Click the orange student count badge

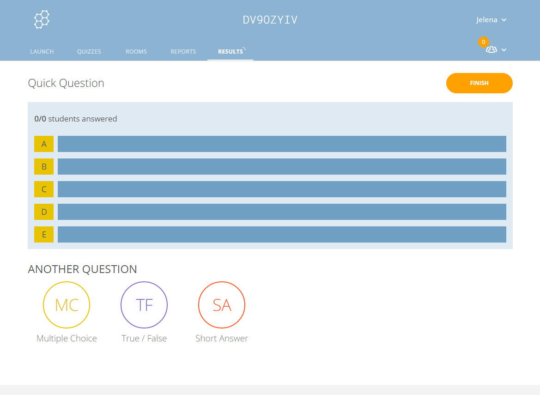pyautogui.click(x=483, y=42)
